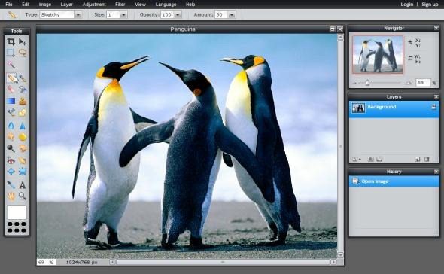Select the Marquee selection tool
The image size is (444, 274).
[11, 53]
